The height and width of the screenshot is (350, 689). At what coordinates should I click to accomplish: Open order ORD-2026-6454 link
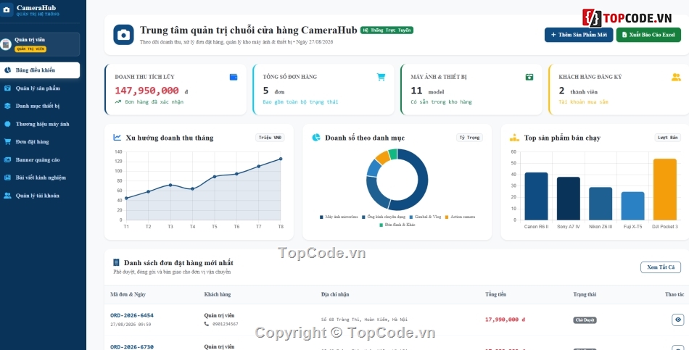click(x=132, y=315)
